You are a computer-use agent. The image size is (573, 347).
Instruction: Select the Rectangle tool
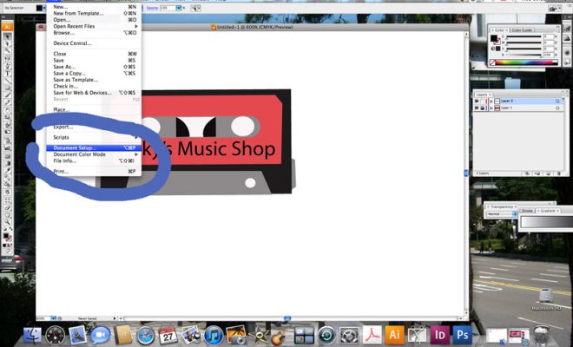click(x=7, y=88)
